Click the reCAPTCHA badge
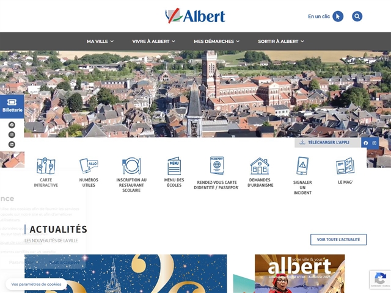The image size is (391, 293). (380, 280)
